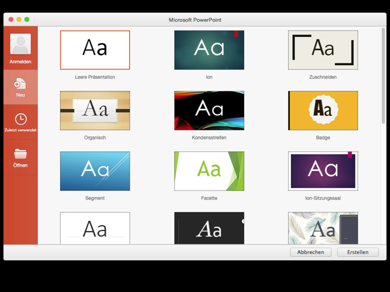Click the Leere Präsentation caption

tap(95, 77)
